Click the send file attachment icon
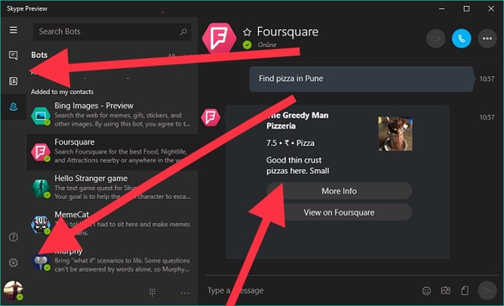 click(x=464, y=291)
